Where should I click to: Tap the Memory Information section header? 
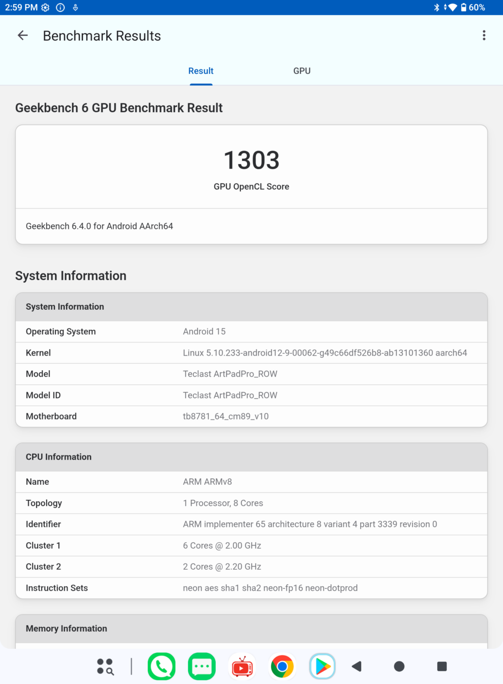(251, 629)
